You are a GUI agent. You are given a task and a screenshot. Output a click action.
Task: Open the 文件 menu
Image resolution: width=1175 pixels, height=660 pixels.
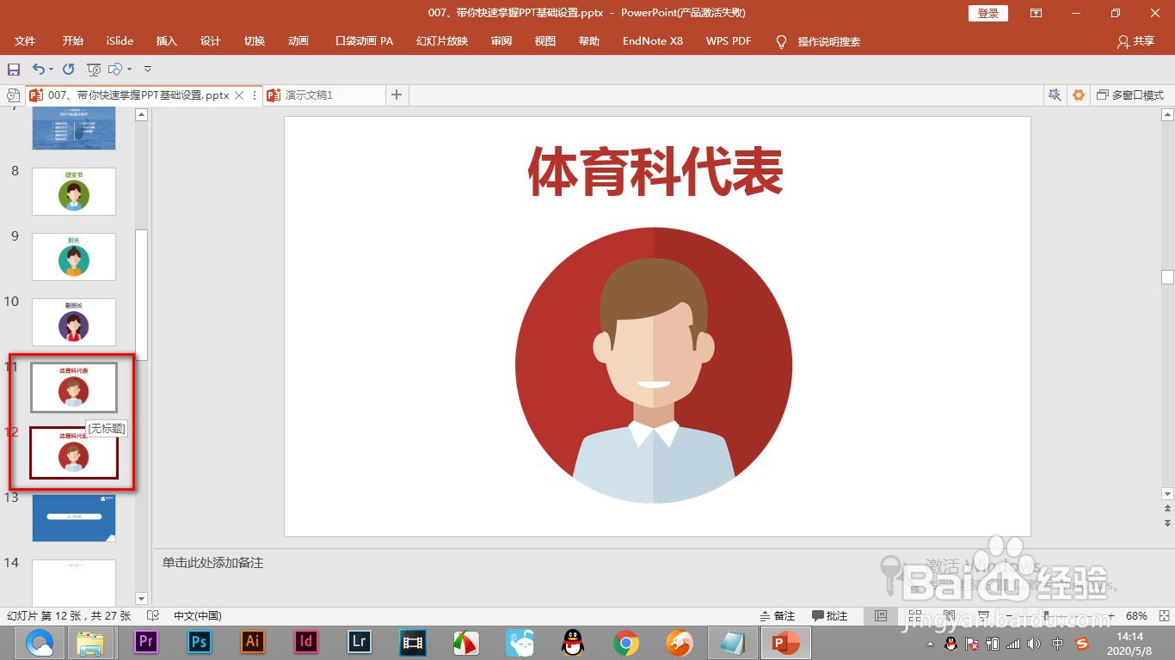[25, 41]
